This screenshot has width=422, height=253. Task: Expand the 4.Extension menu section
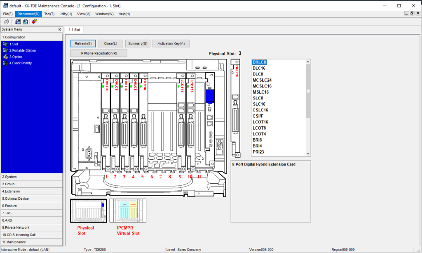[31, 192]
